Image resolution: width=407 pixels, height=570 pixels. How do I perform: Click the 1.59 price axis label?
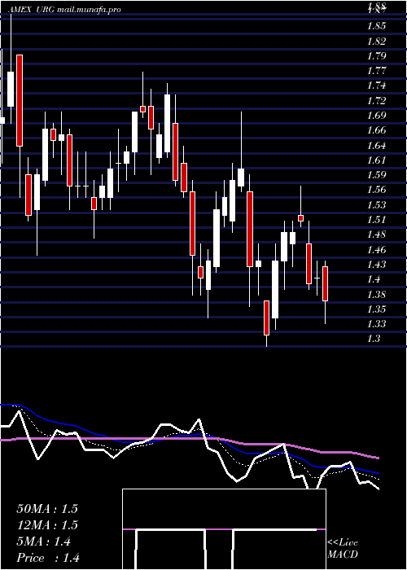(x=376, y=175)
